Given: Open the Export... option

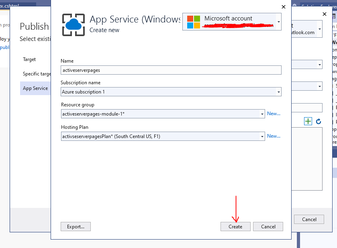Looking at the screenshot, I should (76, 226).
